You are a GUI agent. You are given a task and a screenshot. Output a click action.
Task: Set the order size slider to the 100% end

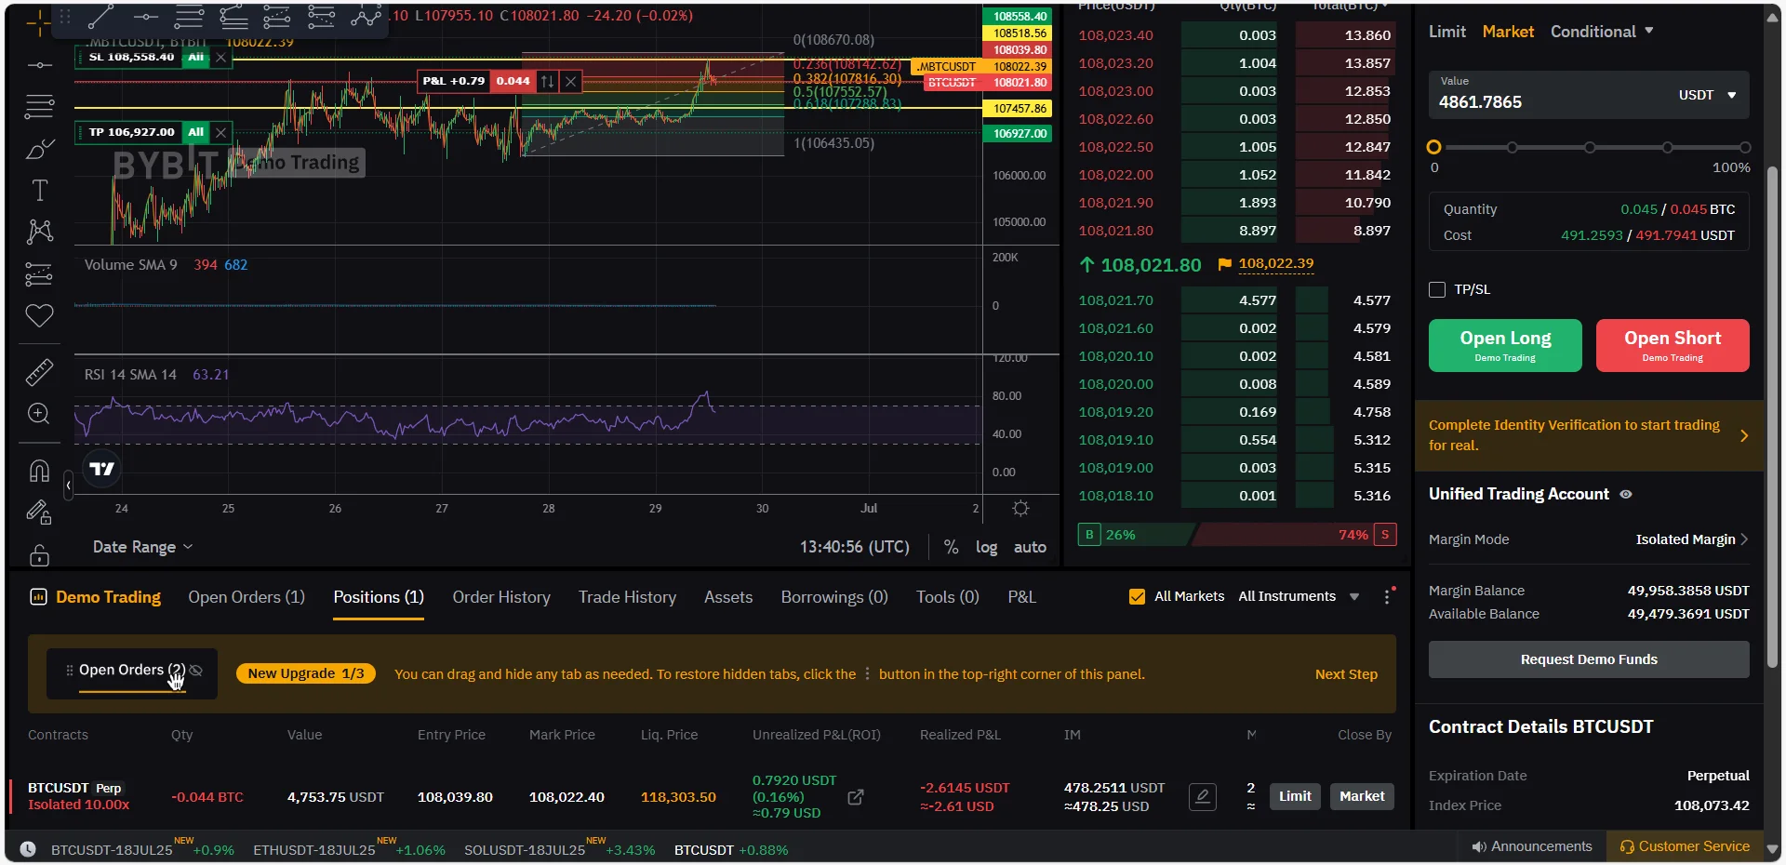click(1744, 147)
